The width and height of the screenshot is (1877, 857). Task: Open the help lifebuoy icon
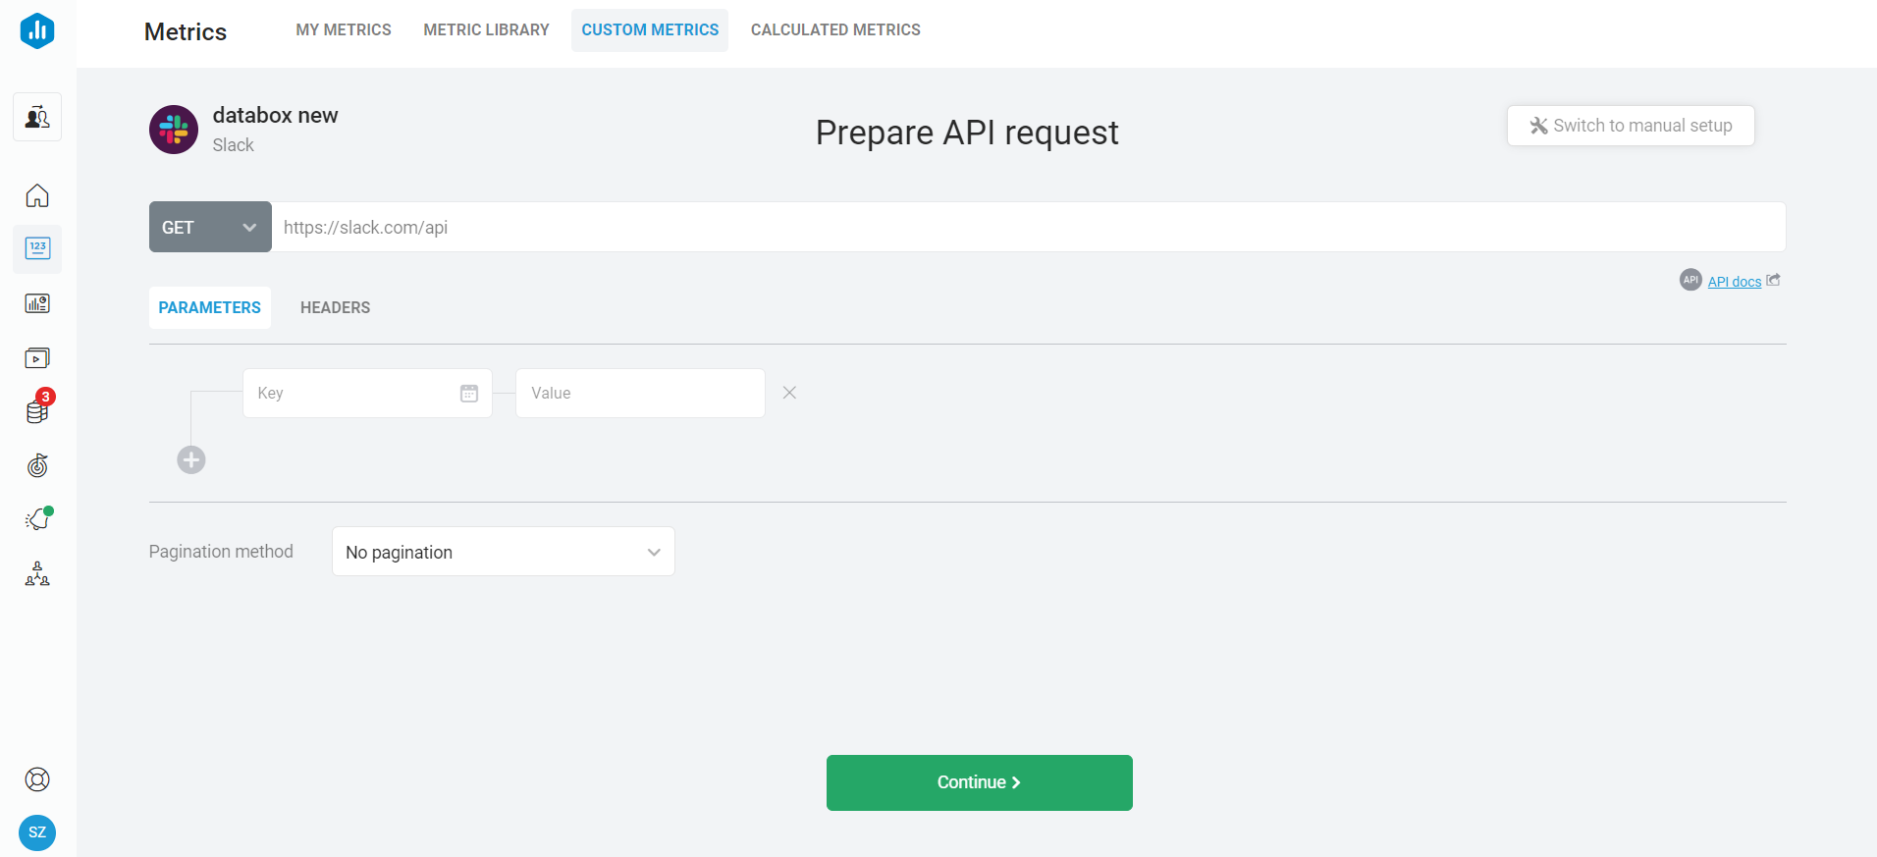tap(37, 779)
